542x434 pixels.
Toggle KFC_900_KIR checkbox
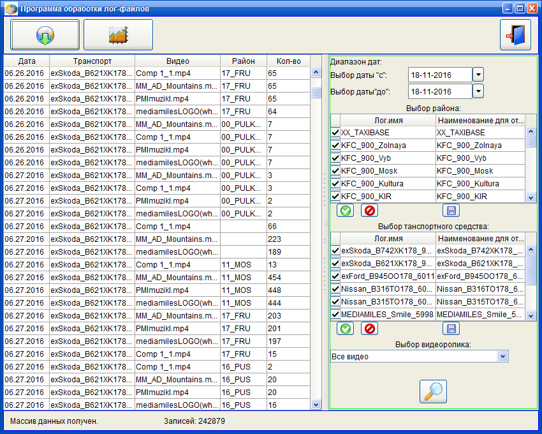pos(335,197)
